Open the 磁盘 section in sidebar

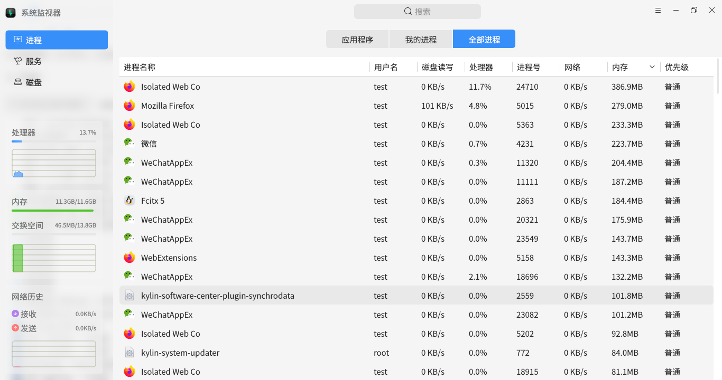pyautogui.click(x=57, y=82)
